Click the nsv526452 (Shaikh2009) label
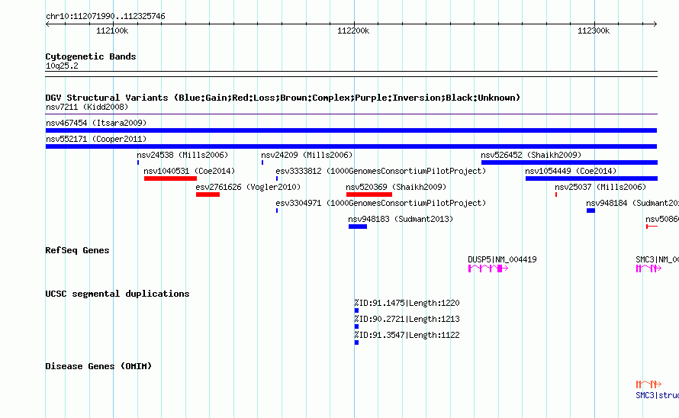This screenshot has height=418, width=679. pos(531,155)
